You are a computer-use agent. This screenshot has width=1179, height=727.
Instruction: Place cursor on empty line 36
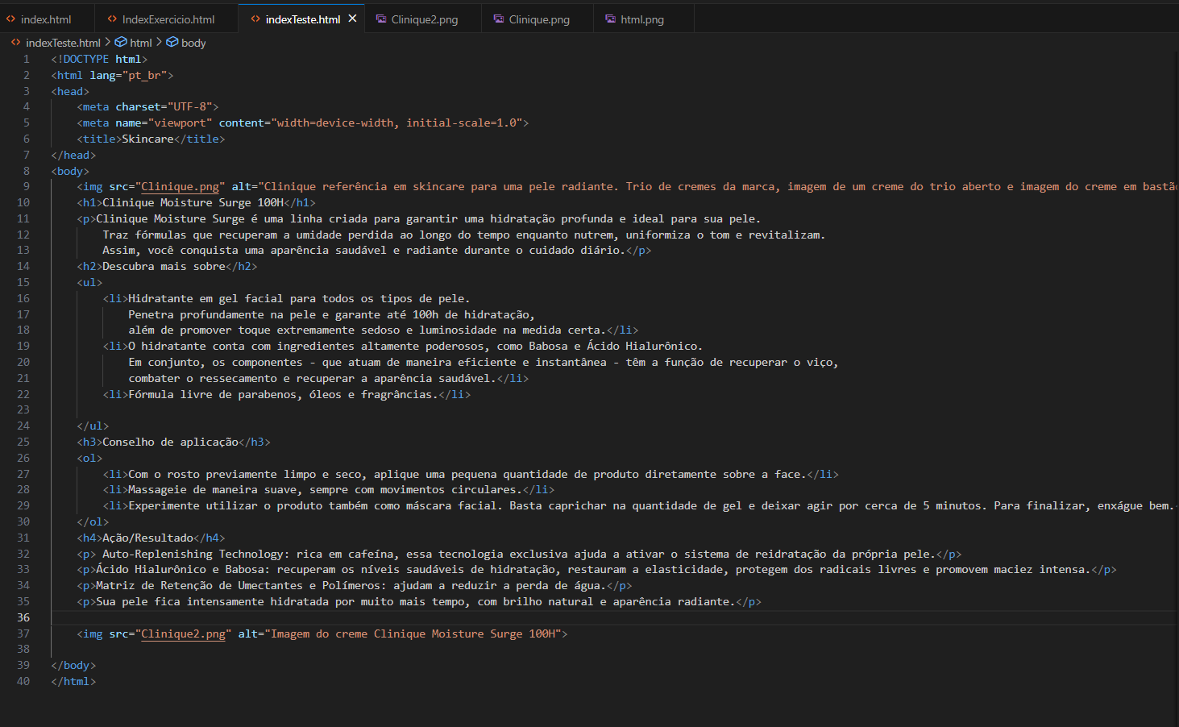pos(612,618)
